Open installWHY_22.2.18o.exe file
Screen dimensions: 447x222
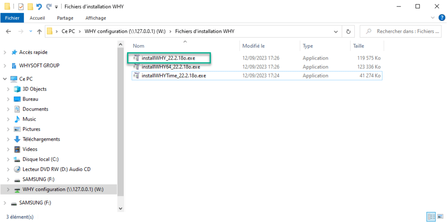[168, 58]
